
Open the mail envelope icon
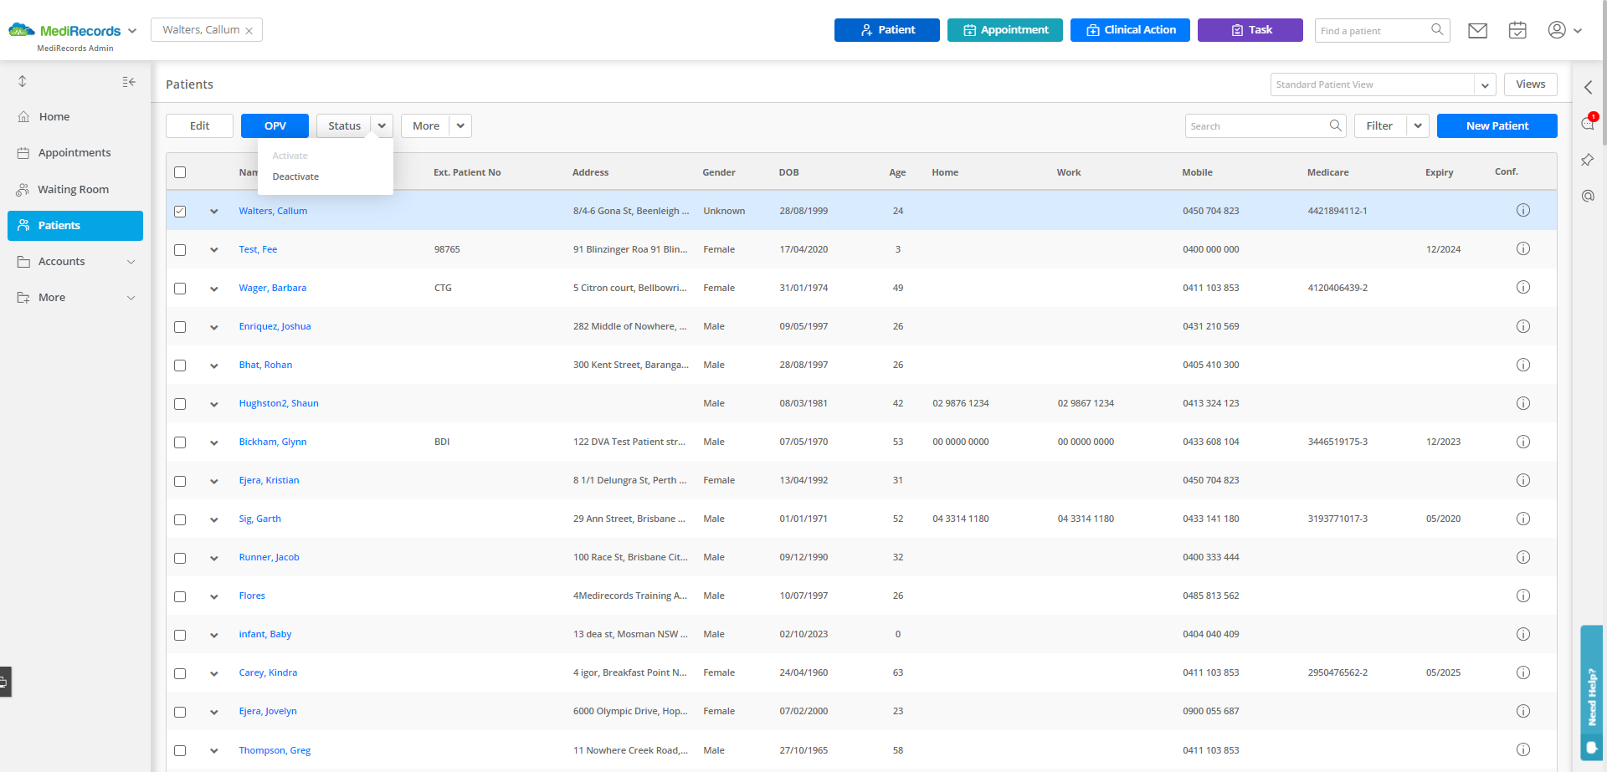pos(1478,31)
